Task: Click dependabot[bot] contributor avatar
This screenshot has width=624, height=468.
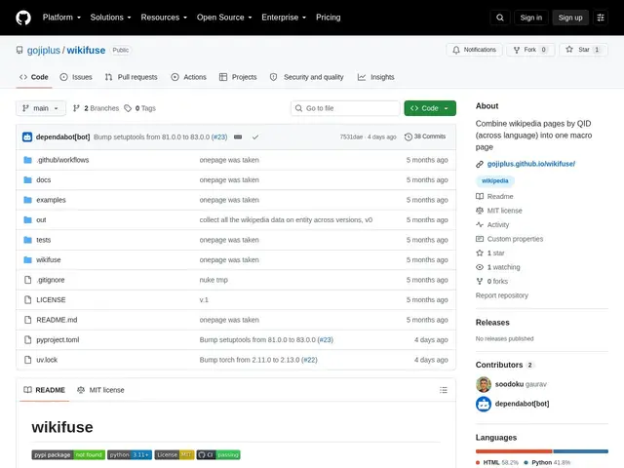Action: click(x=484, y=404)
